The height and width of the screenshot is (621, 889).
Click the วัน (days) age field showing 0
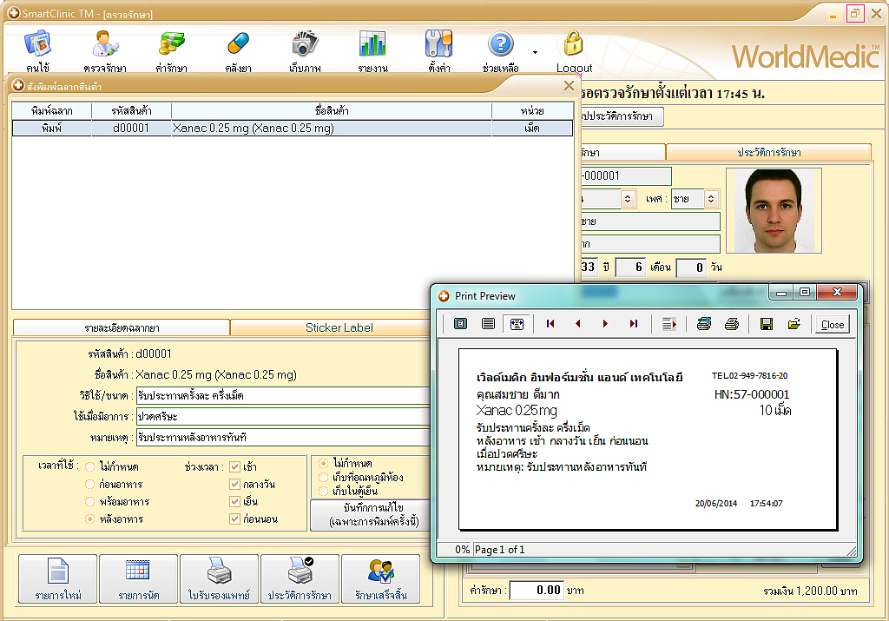coord(692,268)
